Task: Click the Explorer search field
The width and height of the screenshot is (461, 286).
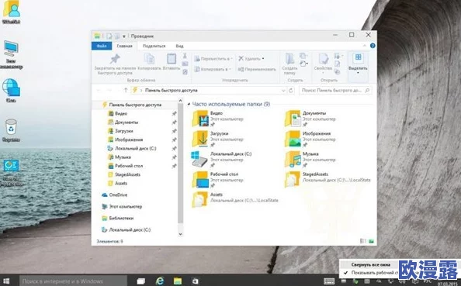Action: coord(335,91)
